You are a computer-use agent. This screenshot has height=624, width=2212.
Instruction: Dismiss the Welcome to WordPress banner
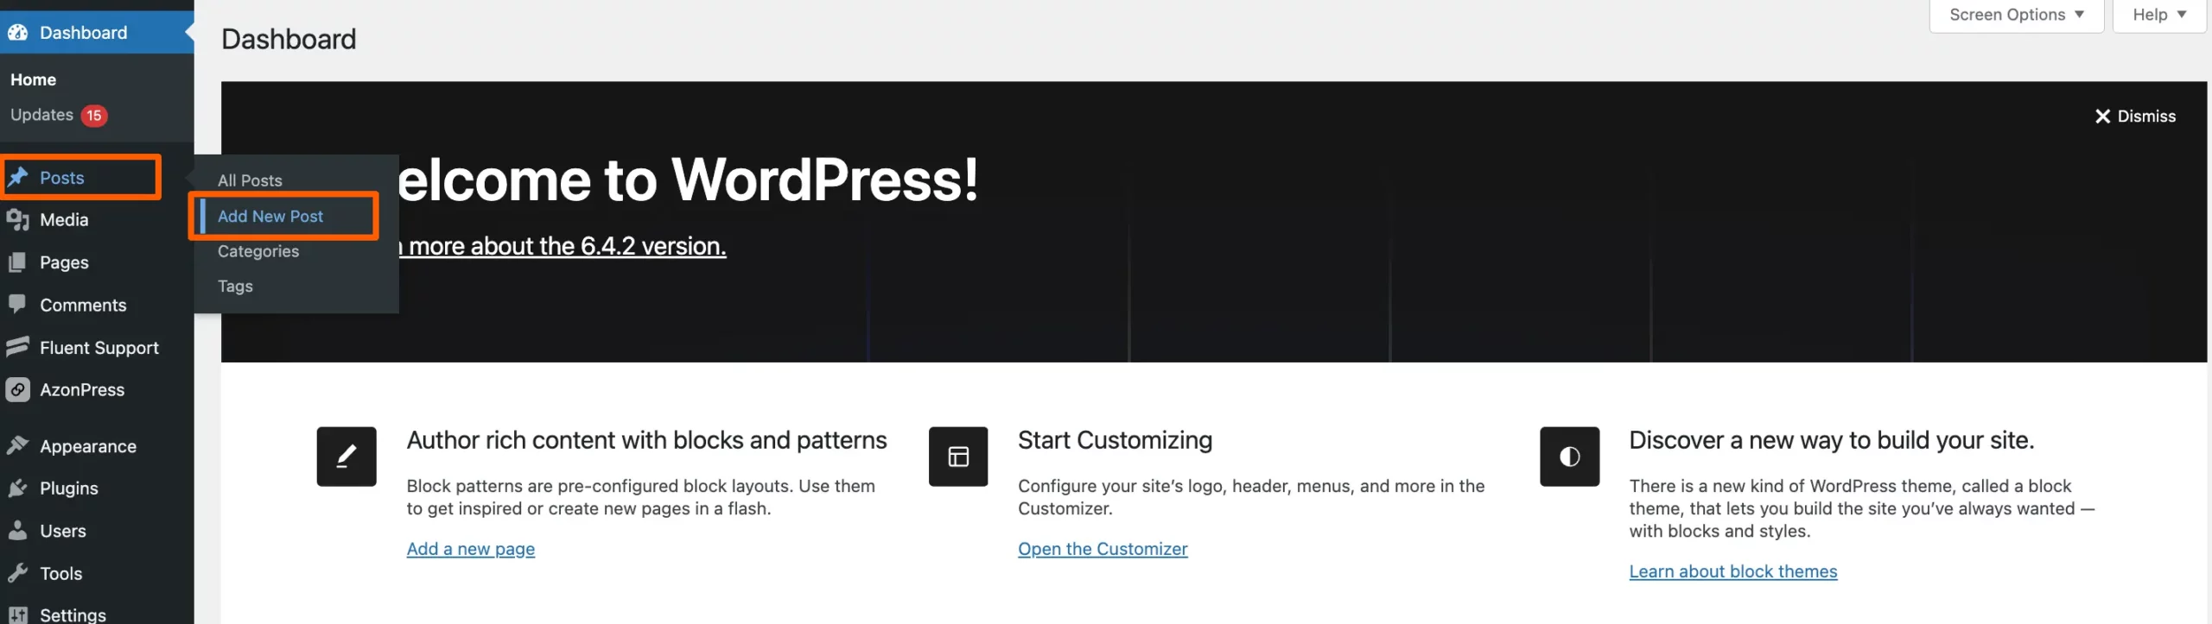(x=2135, y=116)
